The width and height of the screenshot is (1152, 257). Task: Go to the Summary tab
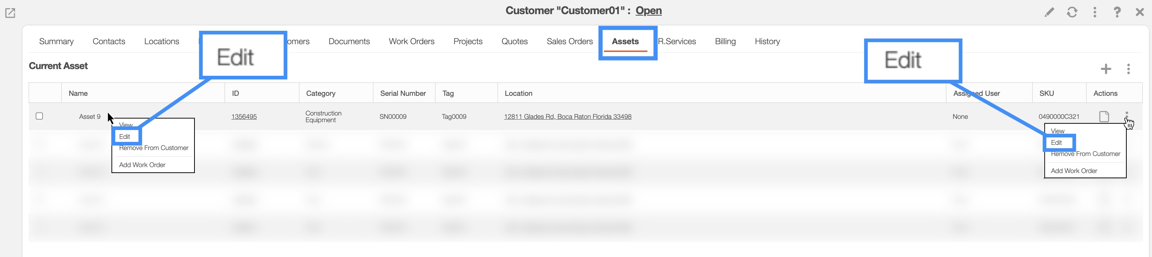57,42
